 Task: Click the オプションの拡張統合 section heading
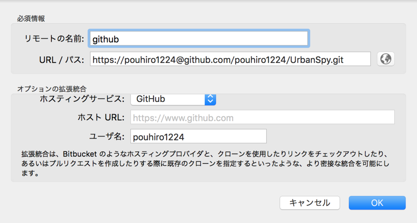point(52,89)
